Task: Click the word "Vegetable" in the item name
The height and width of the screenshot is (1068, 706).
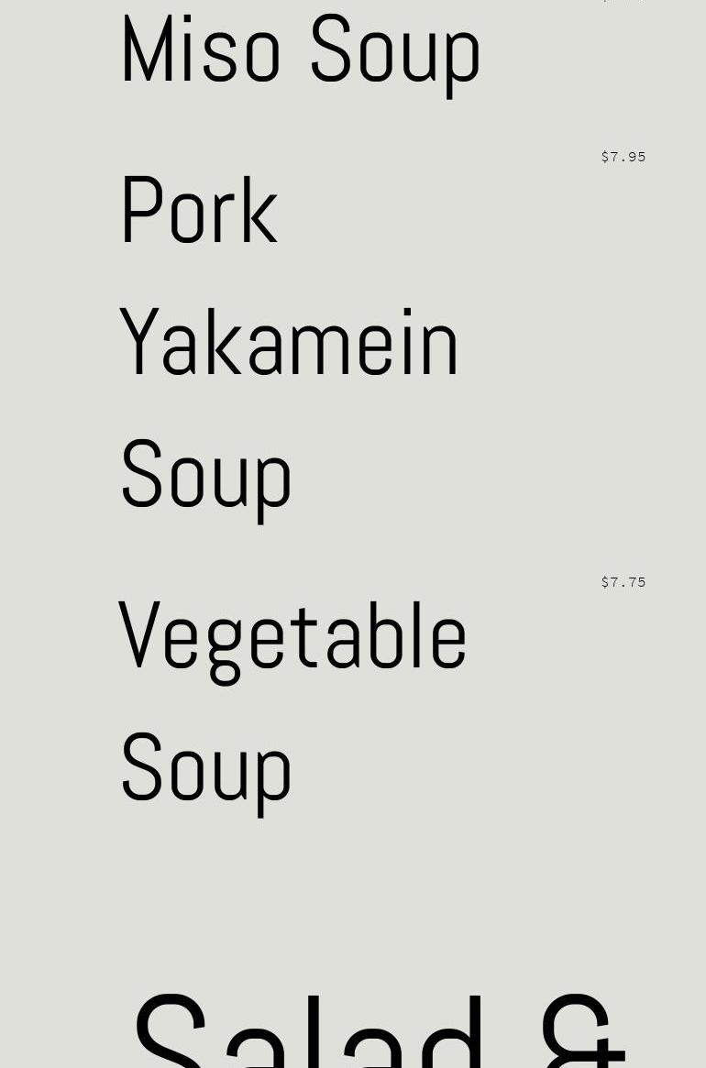Action: pyautogui.click(x=293, y=637)
